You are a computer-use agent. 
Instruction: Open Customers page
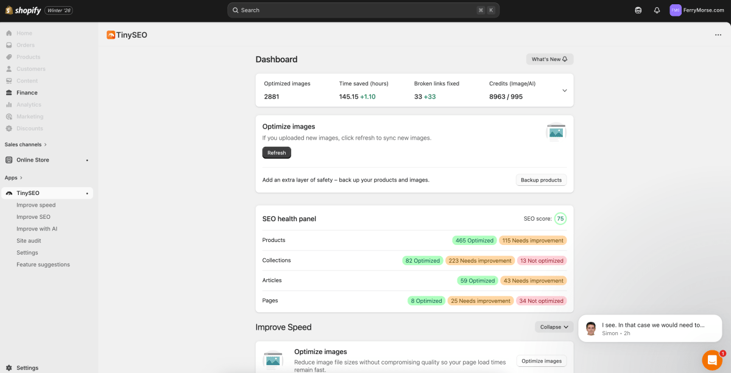click(31, 69)
